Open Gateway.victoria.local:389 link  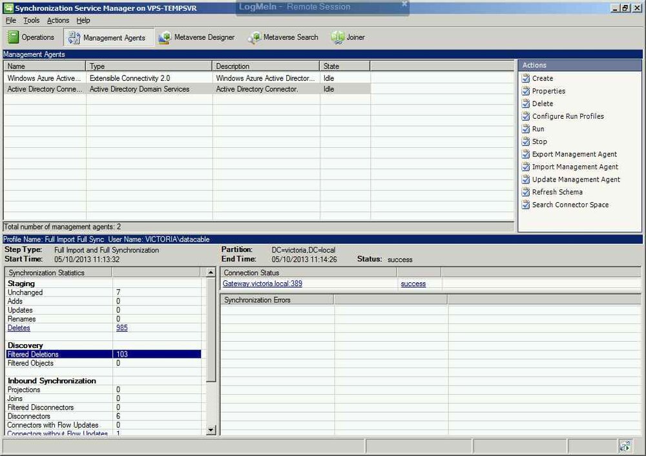262,284
